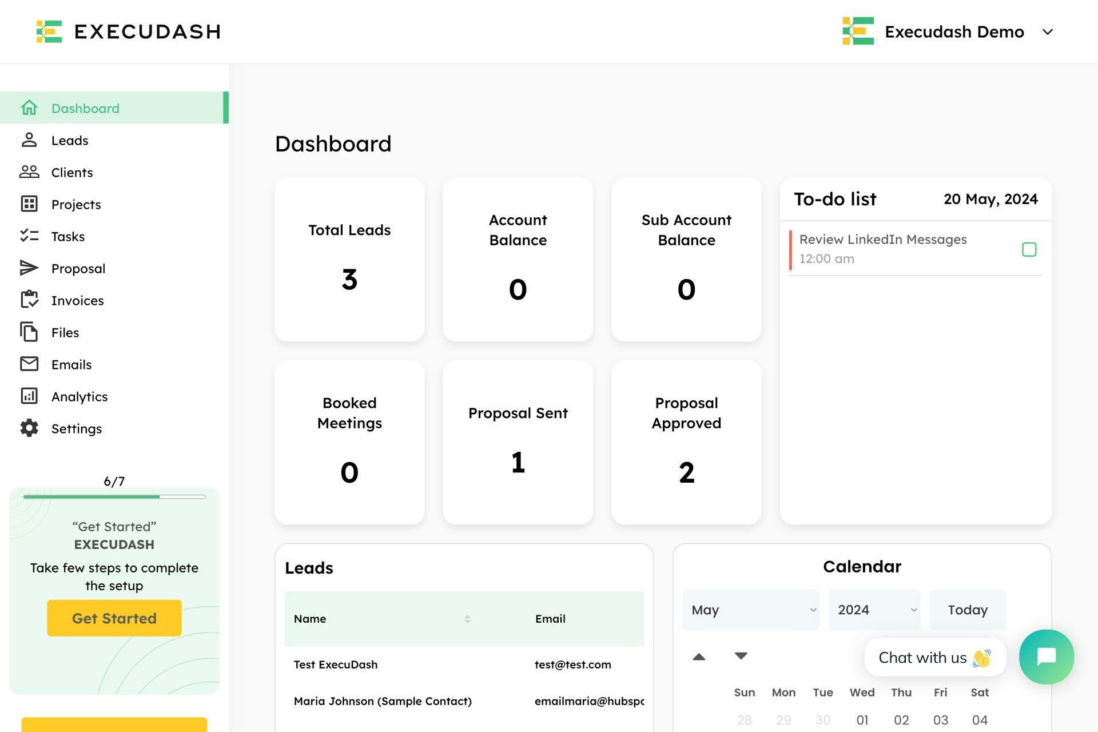Click the Proposal paper-plane icon
This screenshot has height=732, width=1098.
coord(29,268)
